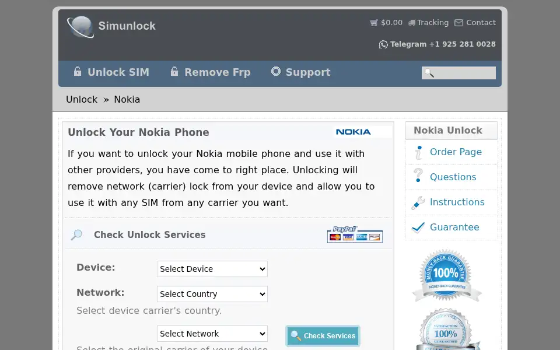Click the $0.00 cart total

(391, 23)
